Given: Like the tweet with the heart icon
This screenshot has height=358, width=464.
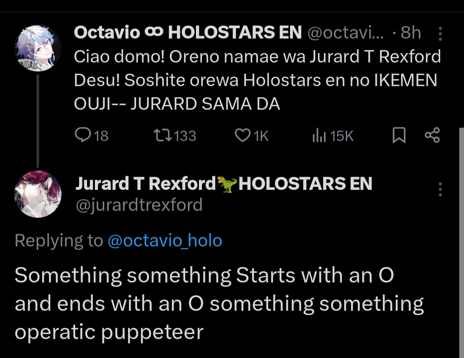Looking at the screenshot, I should [242, 136].
